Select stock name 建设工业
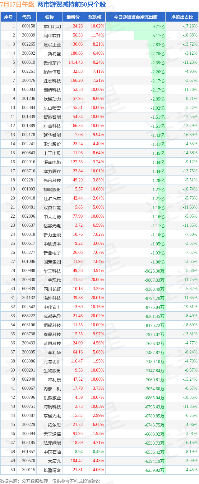The image size is (199, 484). 52,44
